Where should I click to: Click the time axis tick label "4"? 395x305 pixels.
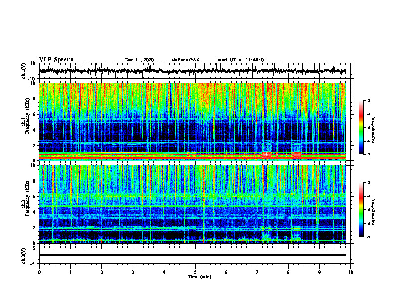[164, 272]
